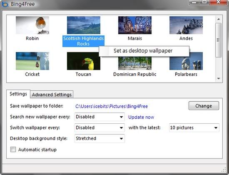Click the Update now link
This screenshot has width=229, height=175.
coord(141,117)
